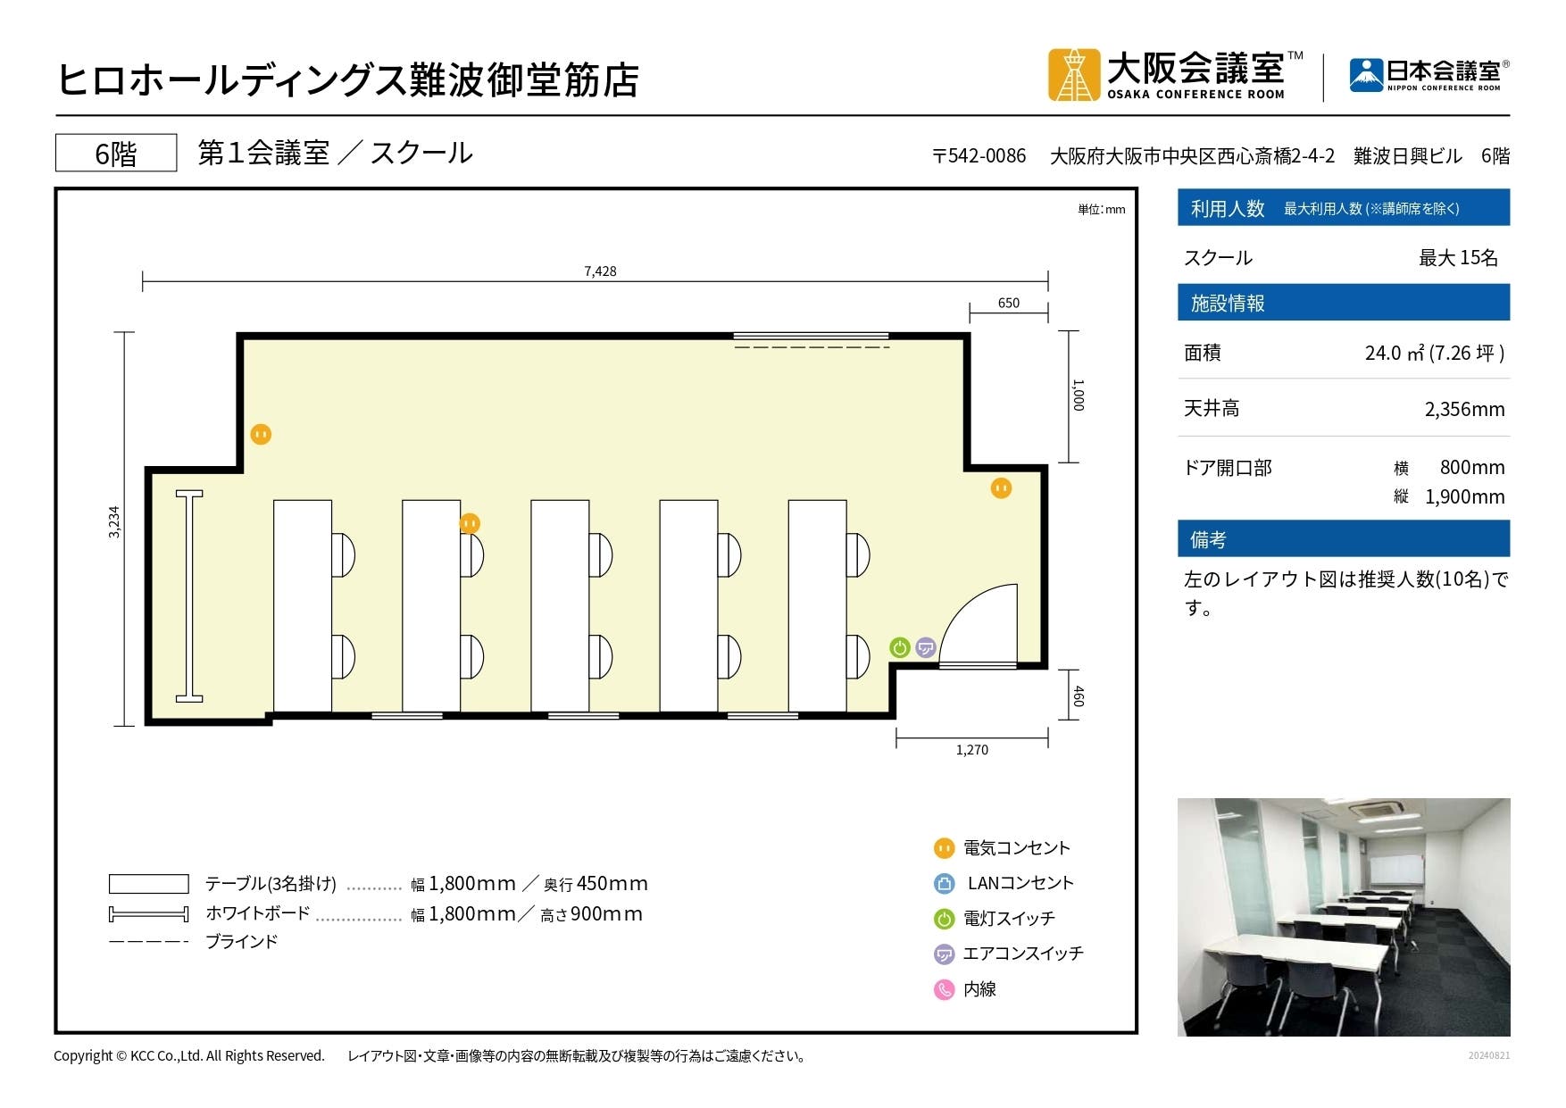Select the エアコンスイッチ purple icon

[943, 953]
